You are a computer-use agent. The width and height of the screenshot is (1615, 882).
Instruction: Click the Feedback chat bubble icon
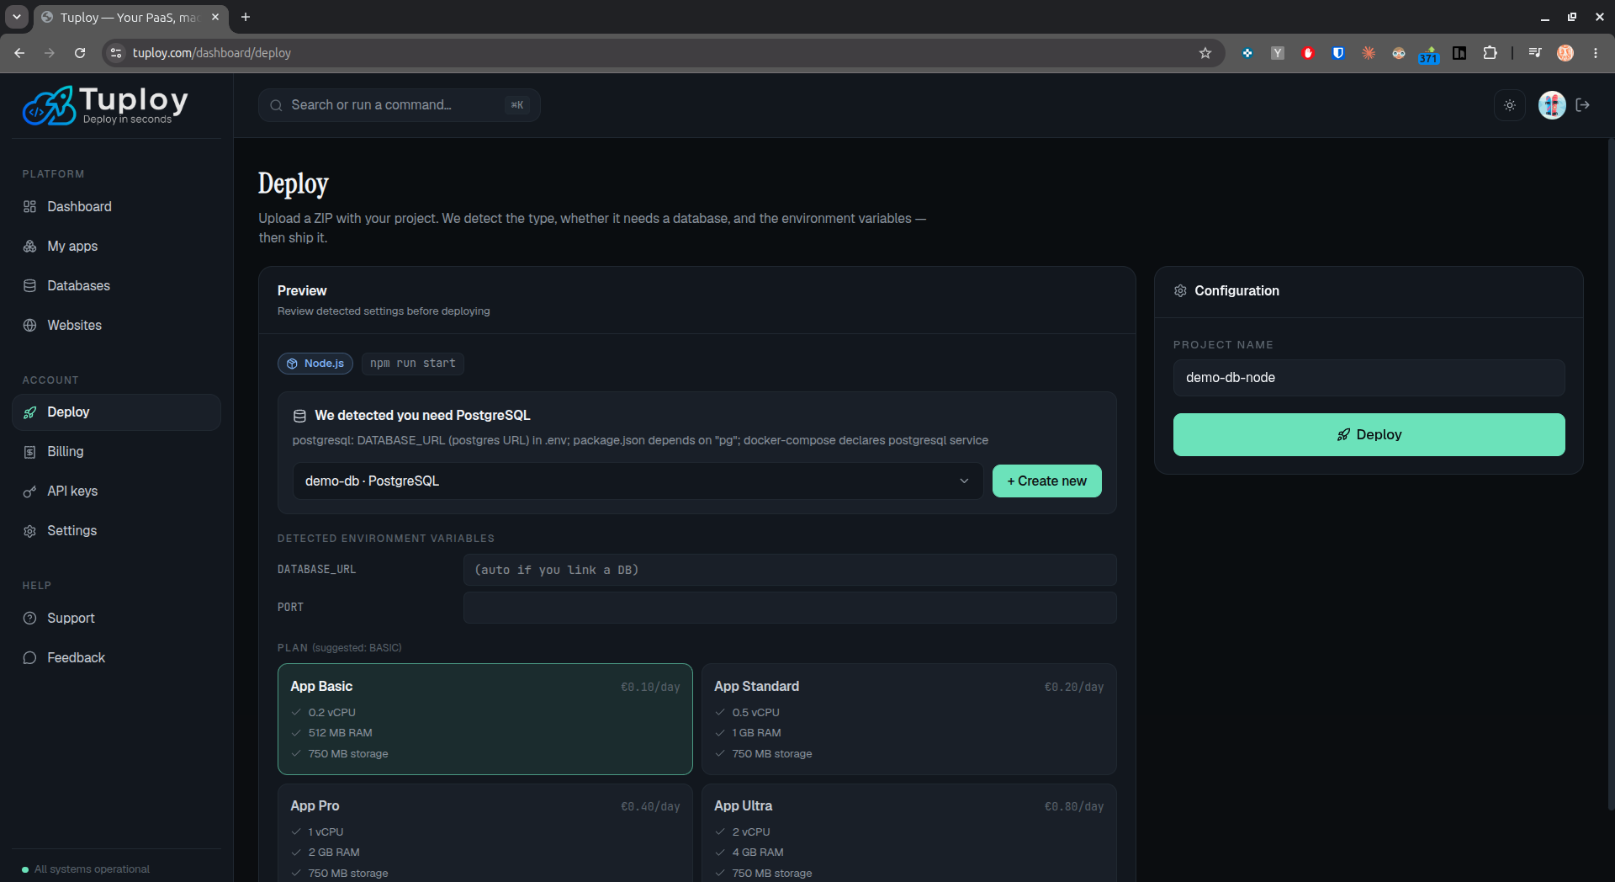[x=29, y=658]
